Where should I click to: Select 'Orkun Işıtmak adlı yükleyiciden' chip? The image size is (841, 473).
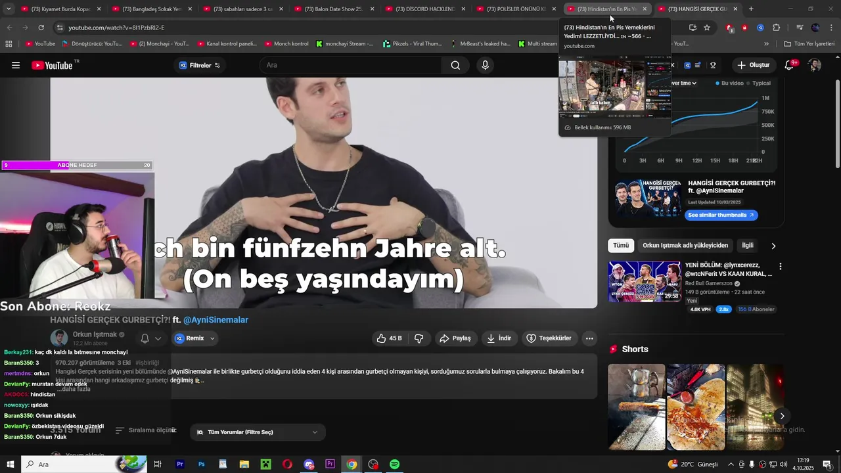[685, 245]
